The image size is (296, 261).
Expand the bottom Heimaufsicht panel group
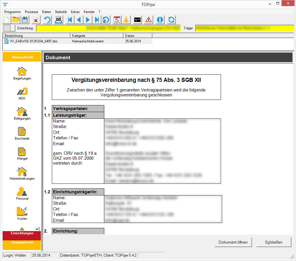coord(22,242)
